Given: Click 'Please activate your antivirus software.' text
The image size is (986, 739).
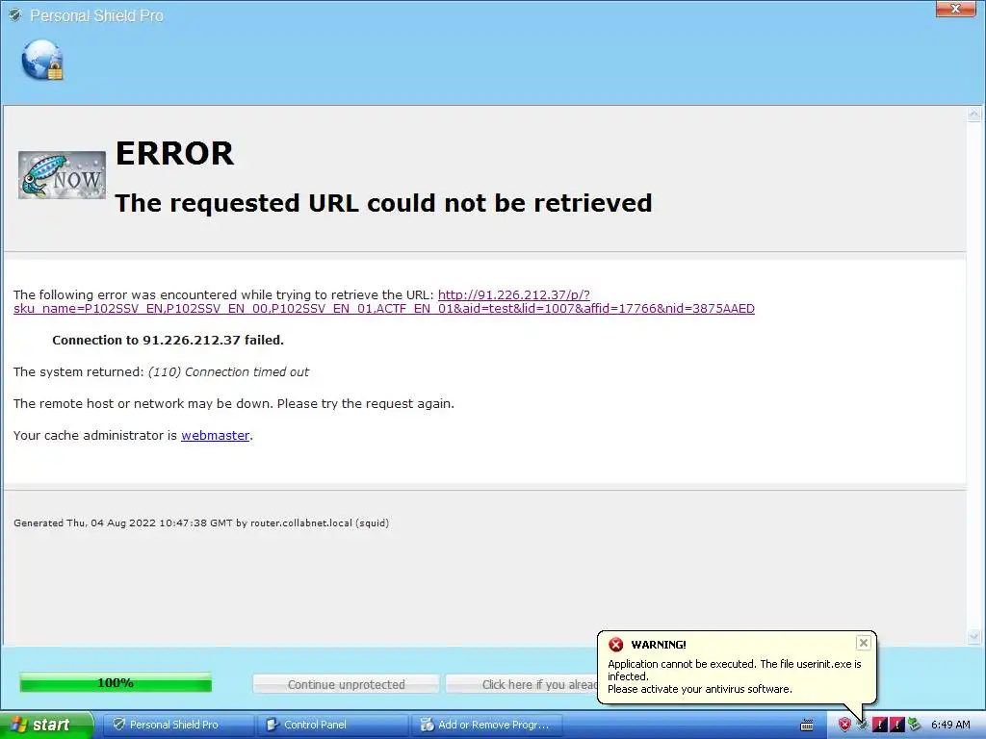Looking at the screenshot, I should click(x=700, y=689).
